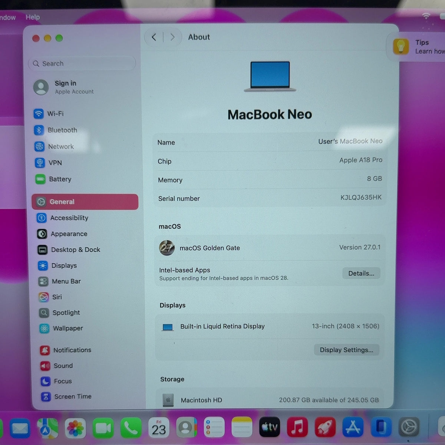Go back using the left chevron

click(x=154, y=37)
